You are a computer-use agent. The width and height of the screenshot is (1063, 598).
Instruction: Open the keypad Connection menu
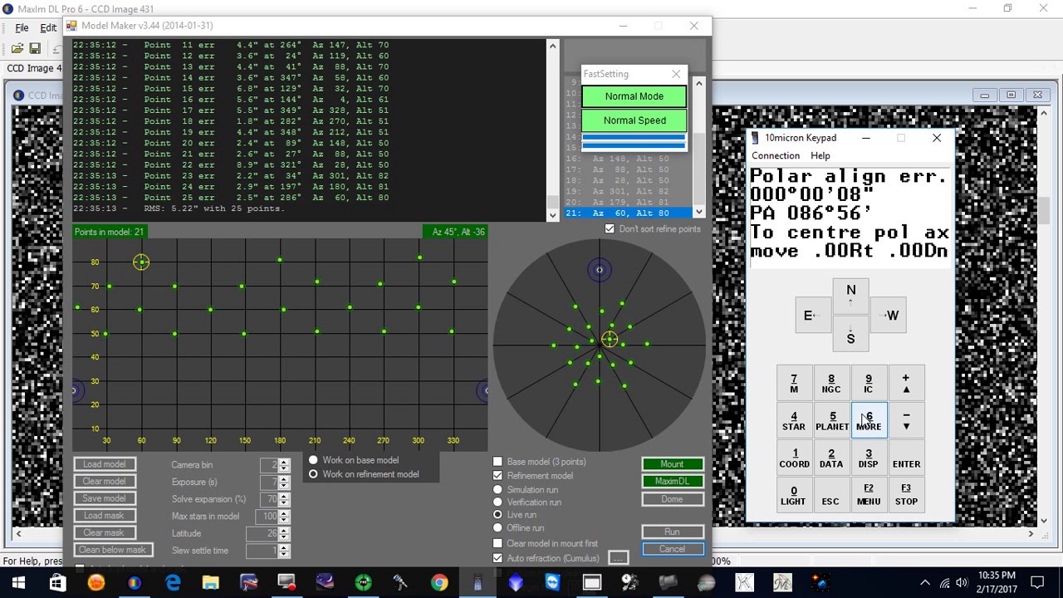pos(775,156)
